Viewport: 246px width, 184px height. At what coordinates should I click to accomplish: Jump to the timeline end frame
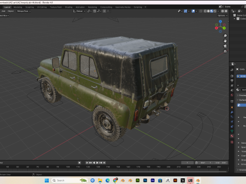(104, 163)
